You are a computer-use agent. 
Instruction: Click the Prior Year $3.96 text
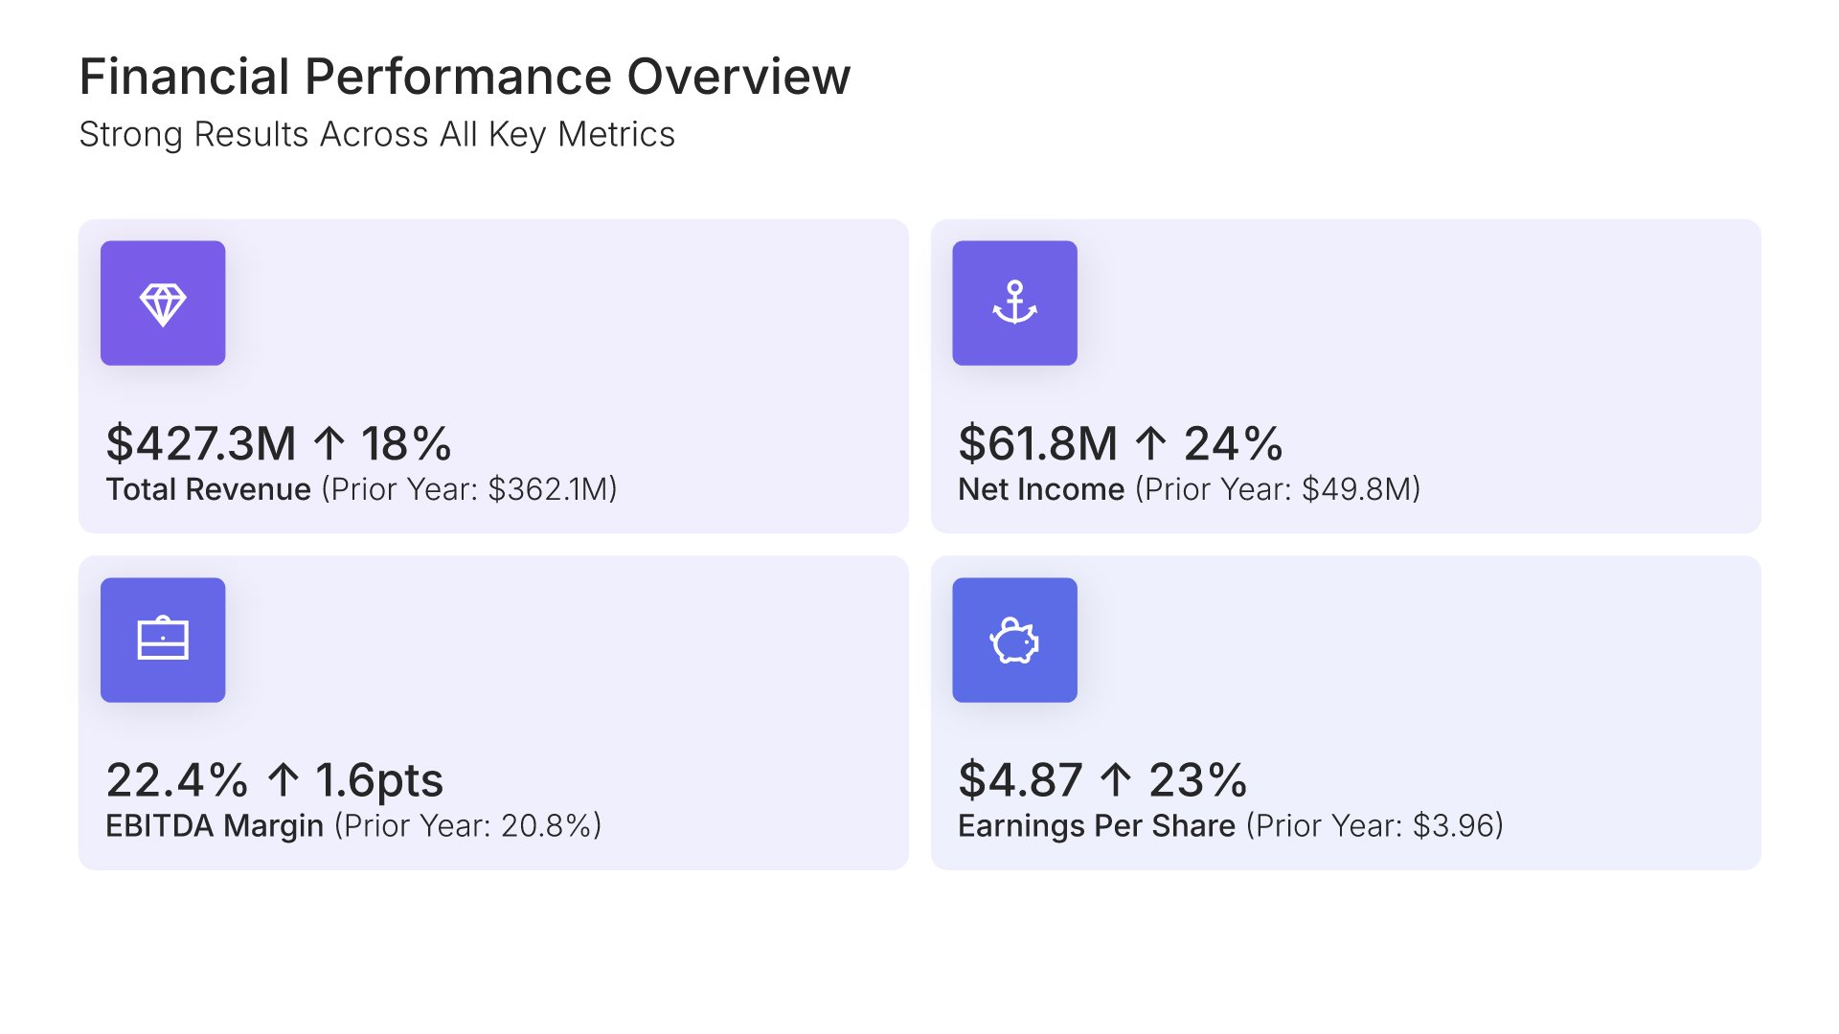point(1374,825)
